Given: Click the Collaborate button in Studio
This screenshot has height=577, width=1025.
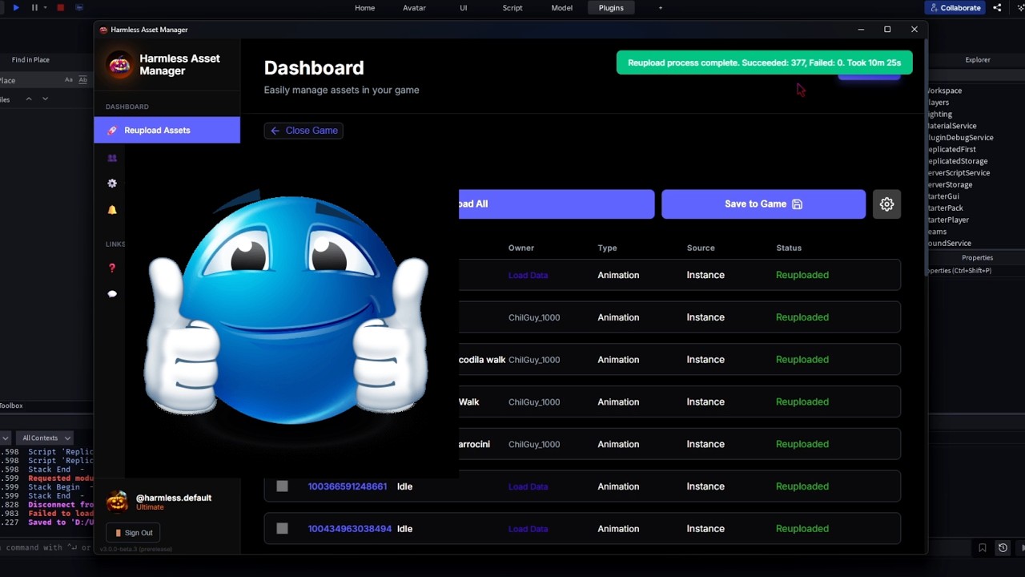Looking at the screenshot, I should tap(955, 8).
